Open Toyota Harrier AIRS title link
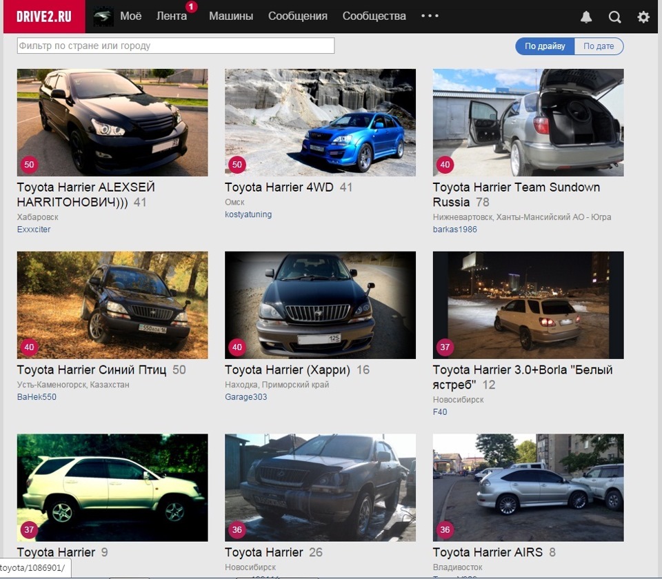The width and height of the screenshot is (662, 579). point(488,552)
